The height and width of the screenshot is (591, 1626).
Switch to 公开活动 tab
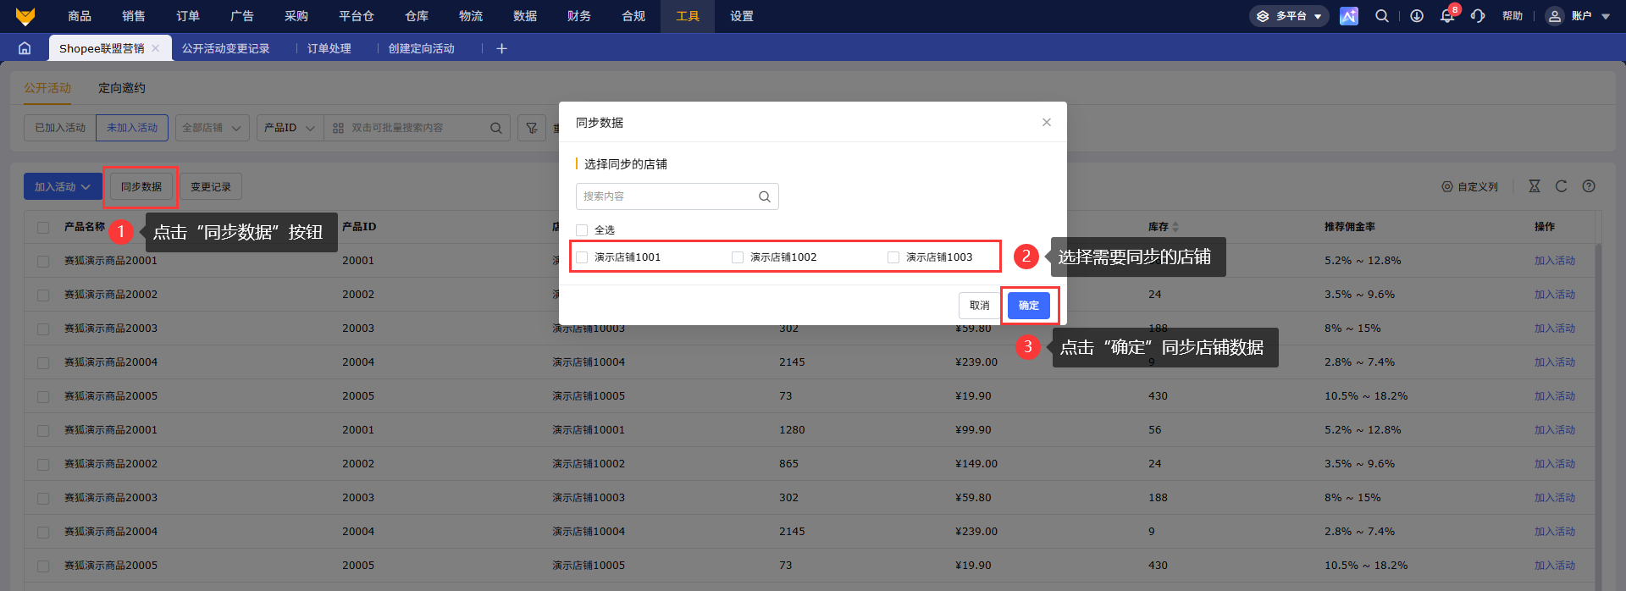point(47,88)
